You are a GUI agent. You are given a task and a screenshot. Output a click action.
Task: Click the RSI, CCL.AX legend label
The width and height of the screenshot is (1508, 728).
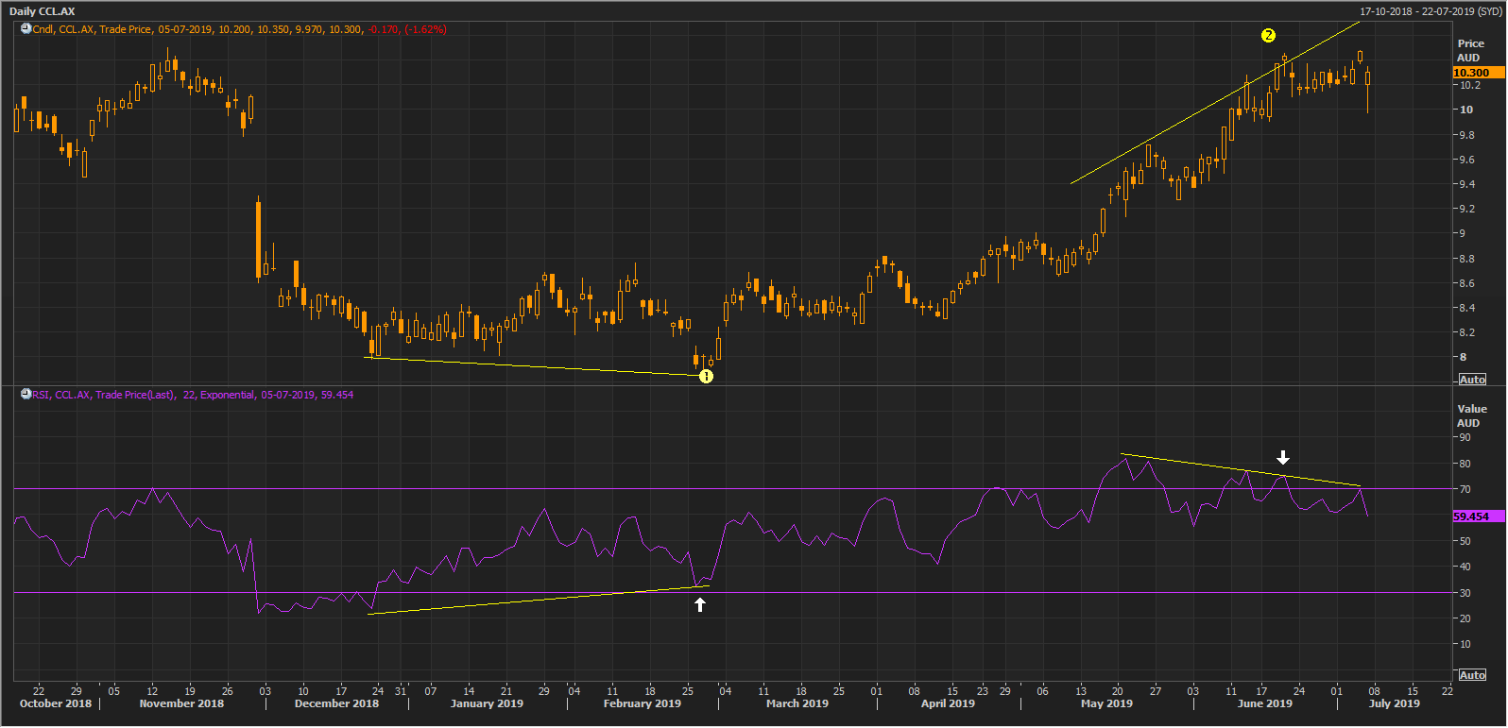(x=61, y=395)
